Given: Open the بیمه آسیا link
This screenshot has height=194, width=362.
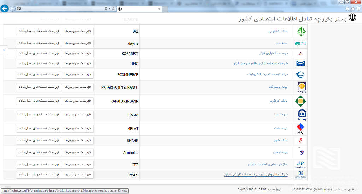Looking at the screenshot, I should pos(281,114).
